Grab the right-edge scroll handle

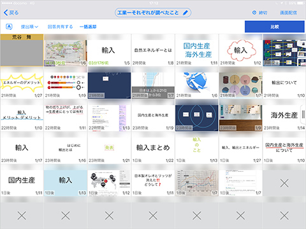pyautogui.click(x=303, y=114)
